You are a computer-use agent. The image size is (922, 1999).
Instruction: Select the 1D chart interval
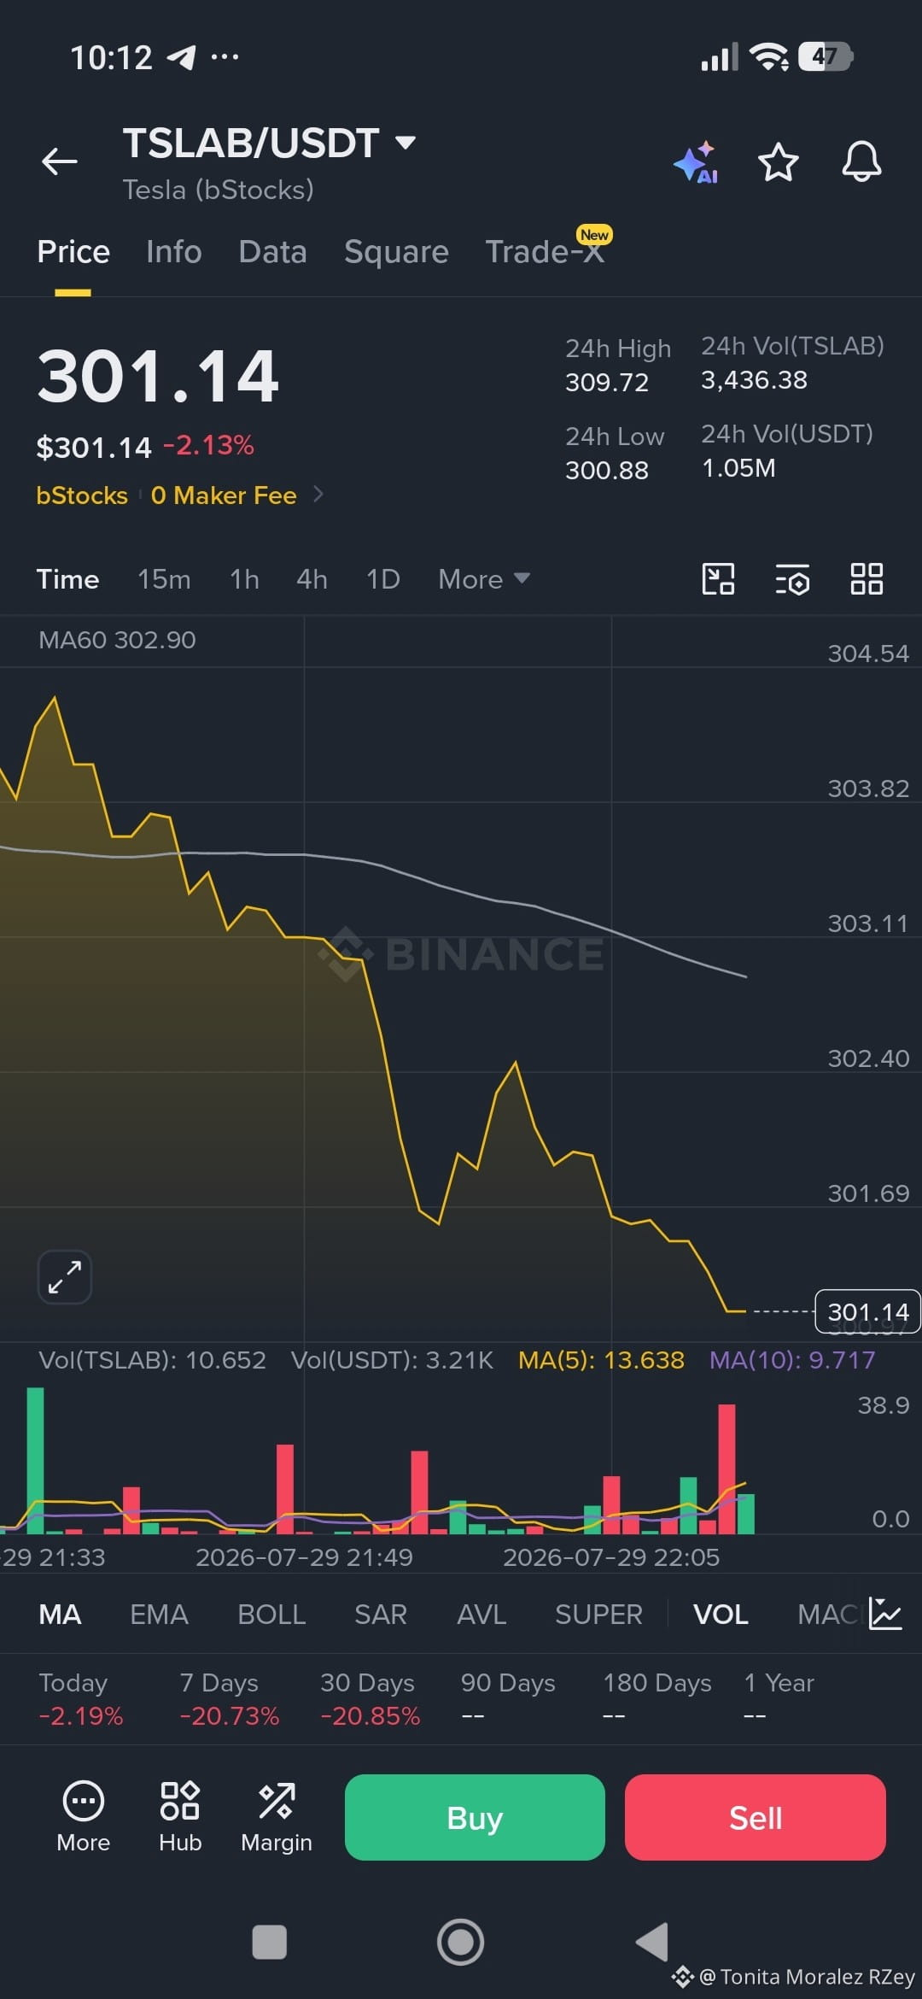[382, 579]
